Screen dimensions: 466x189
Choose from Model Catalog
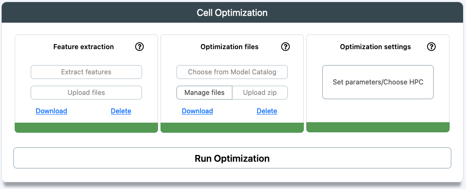point(232,72)
